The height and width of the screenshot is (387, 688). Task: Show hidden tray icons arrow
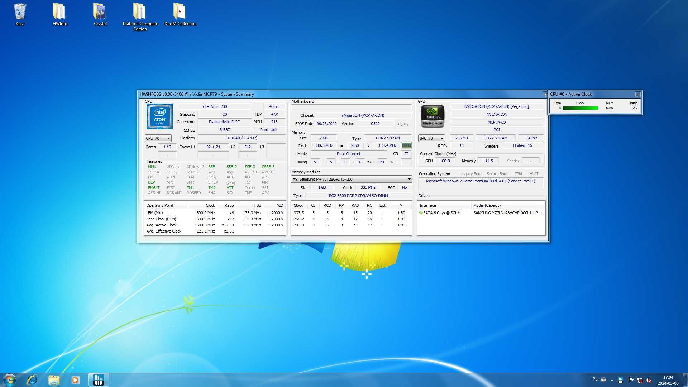(612, 380)
